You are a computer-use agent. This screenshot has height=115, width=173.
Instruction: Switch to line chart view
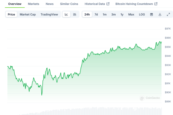(66, 14)
